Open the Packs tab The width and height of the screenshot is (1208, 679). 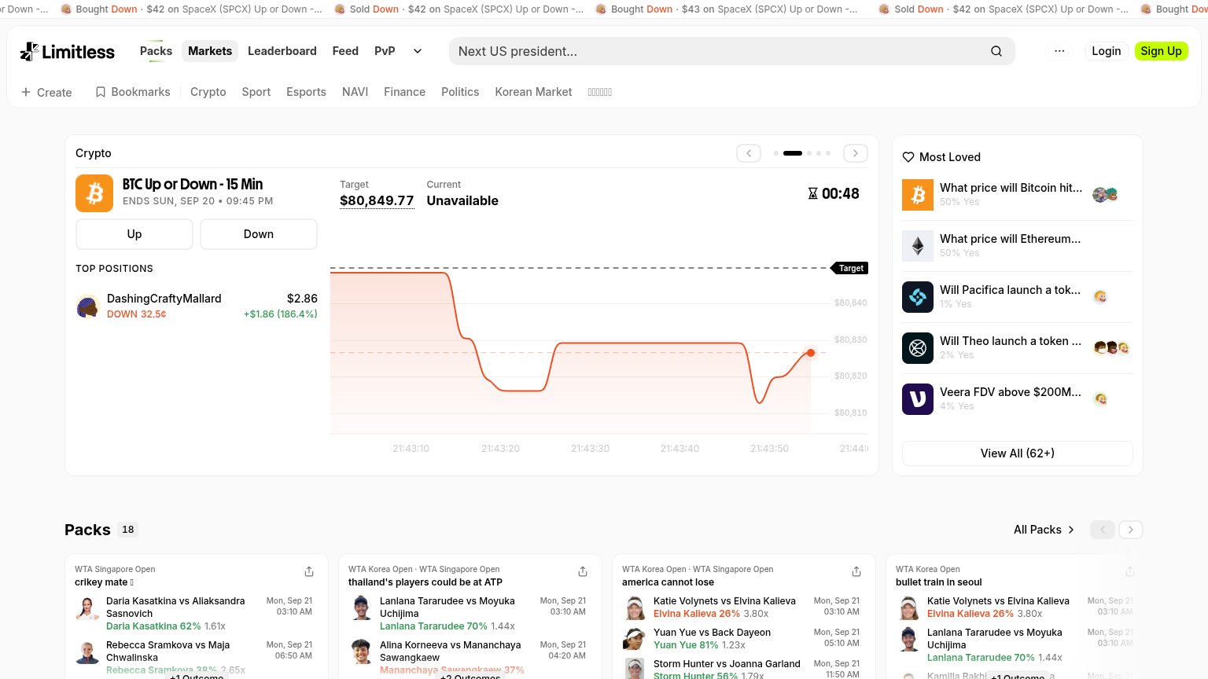156,51
